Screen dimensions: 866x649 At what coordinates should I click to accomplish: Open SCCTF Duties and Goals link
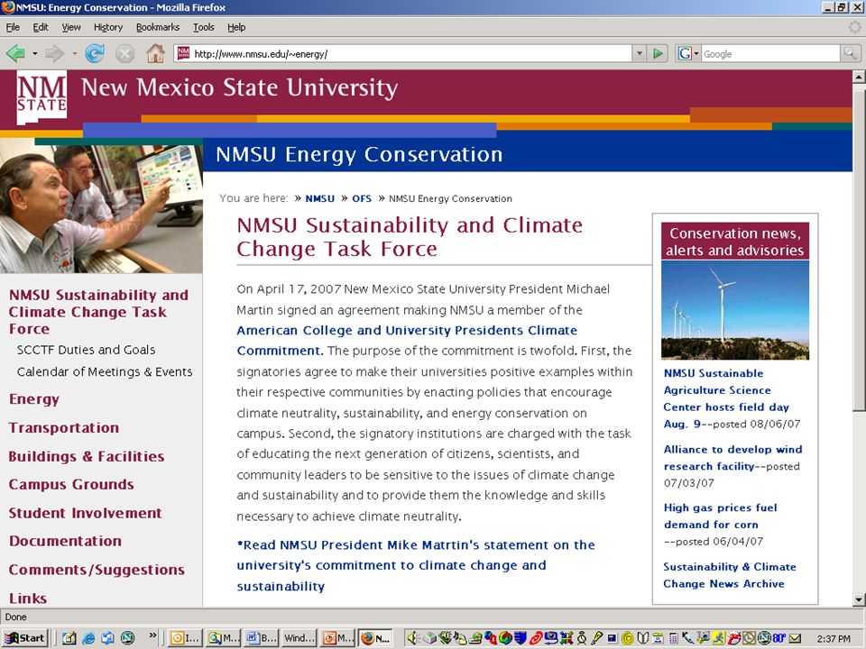click(x=87, y=350)
